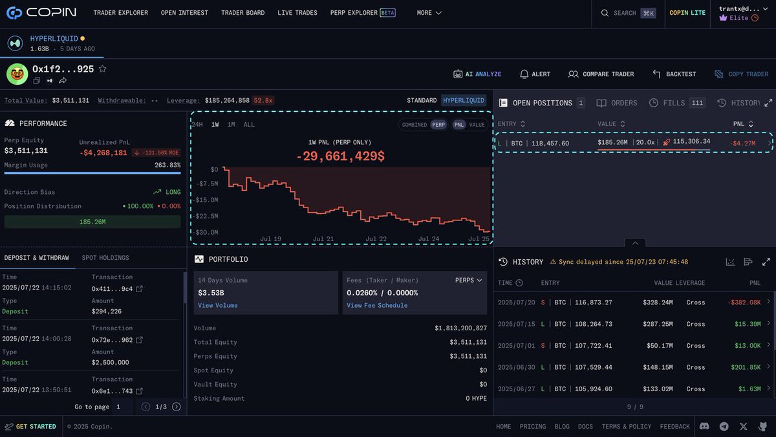Open the MORE navigation dropdown
776x437 pixels.
(429, 13)
